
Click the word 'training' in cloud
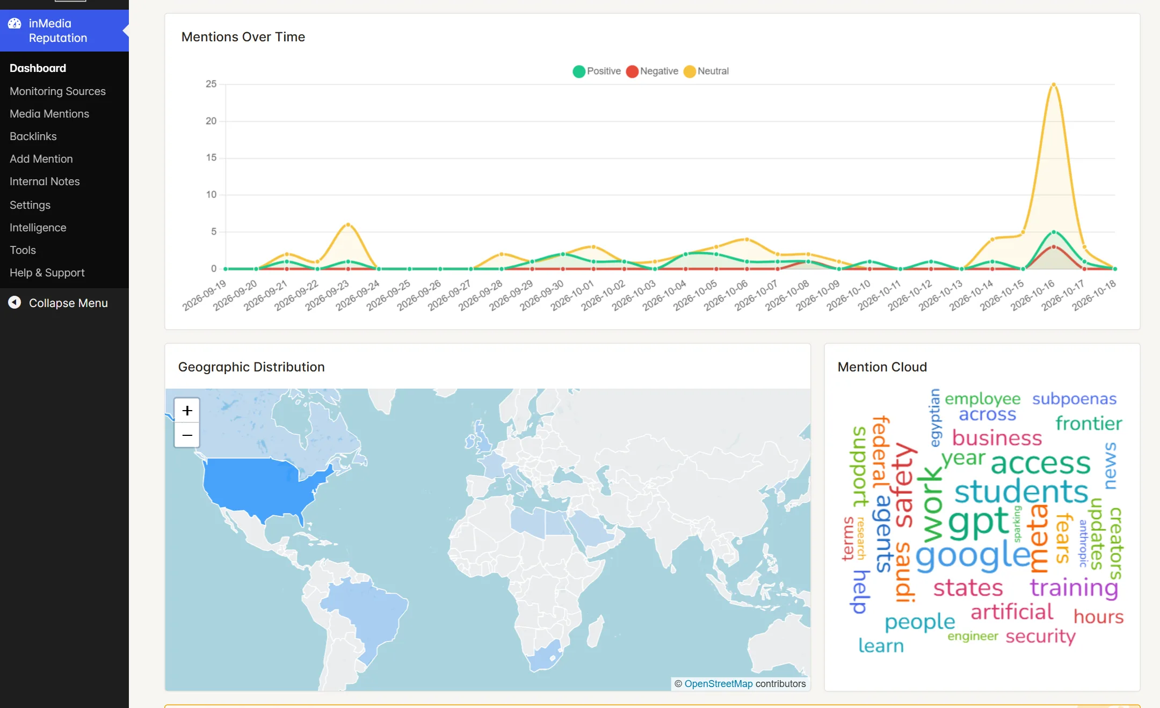1074,588
